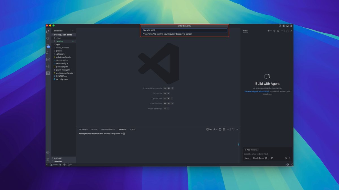Switch to the PROBLEMS tab

[83, 129]
